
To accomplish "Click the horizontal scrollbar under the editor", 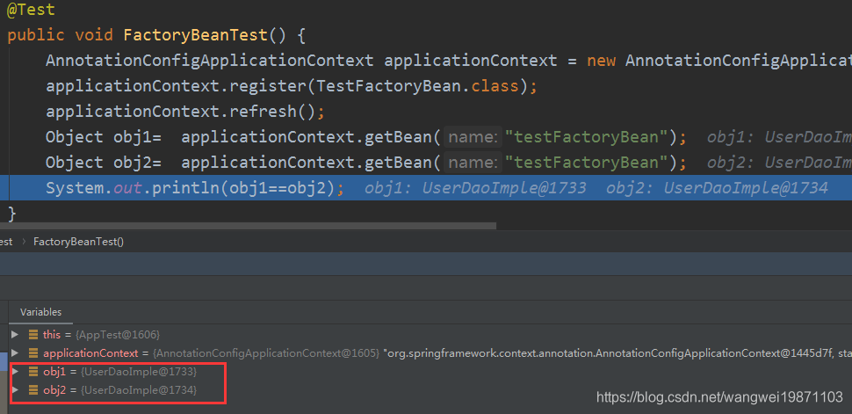I will 249,225.
